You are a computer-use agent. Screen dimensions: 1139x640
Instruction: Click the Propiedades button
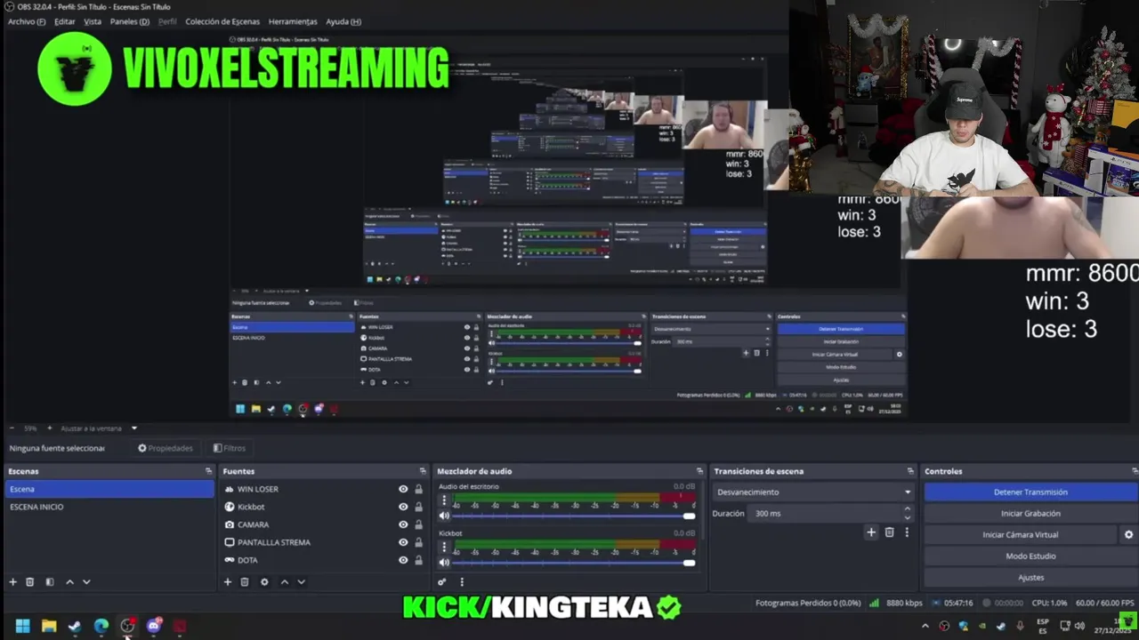pos(166,448)
